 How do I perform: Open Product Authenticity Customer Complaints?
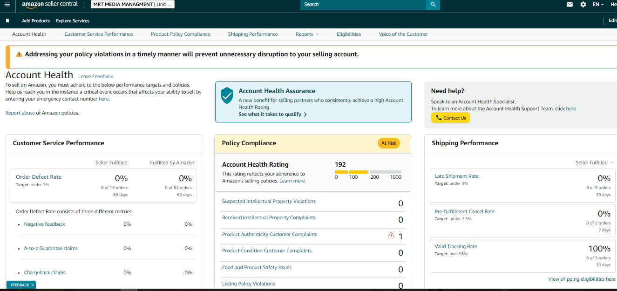click(x=270, y=234)
